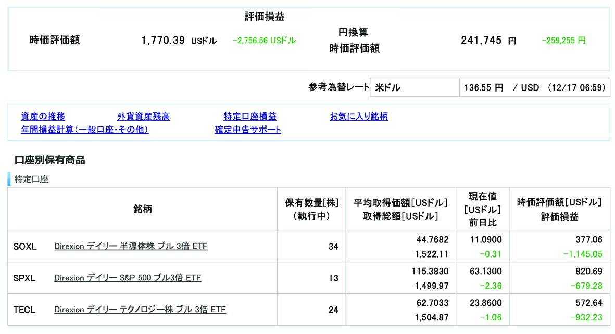Click SOXL acquisition total 1,522.11
The image size is (615, 334).
[x=432, y=254]
